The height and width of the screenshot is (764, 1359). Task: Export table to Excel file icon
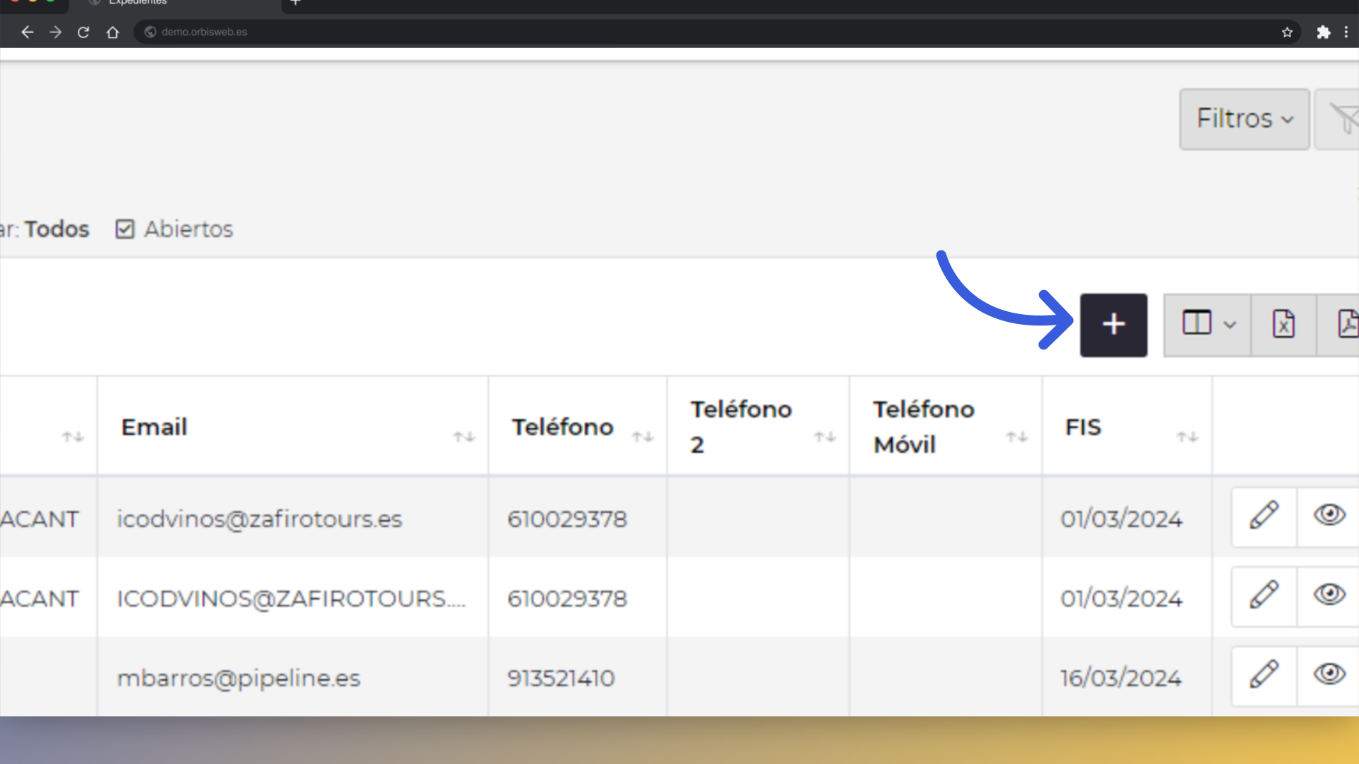pyautogui.click(x=1283, y=325)
